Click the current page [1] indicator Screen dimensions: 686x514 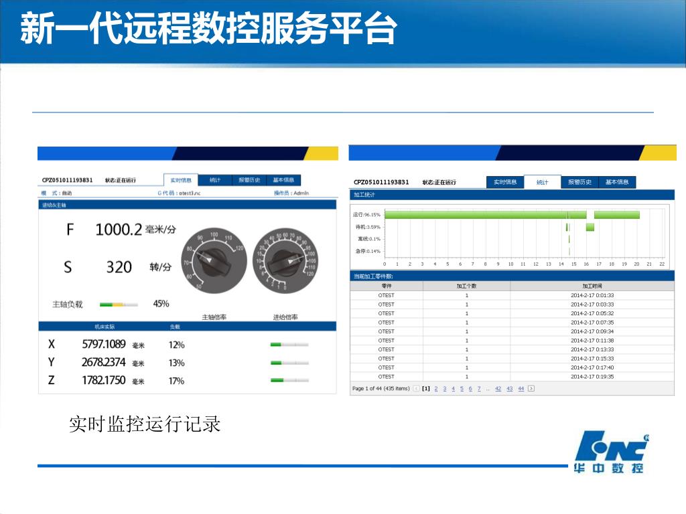click(x=425, y=389)
